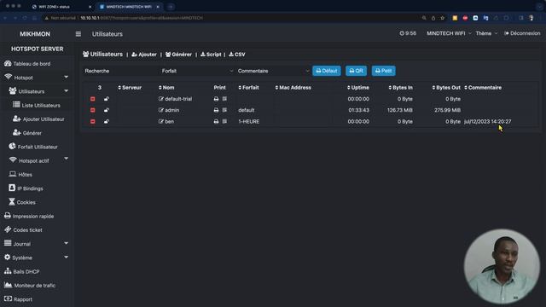
Task: Open Liste Utilisateurs in sidebar
Action: click(37, 105)
